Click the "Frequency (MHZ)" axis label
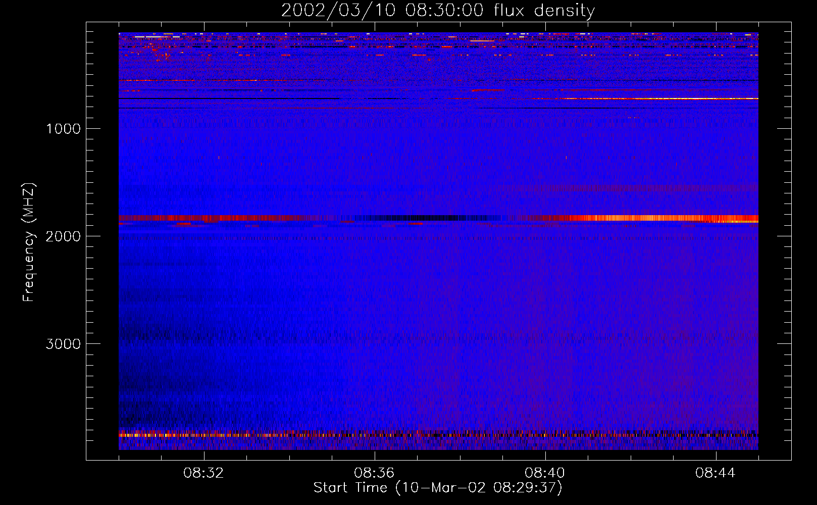This screenshot has height=505, width=817. click(29, 242)
